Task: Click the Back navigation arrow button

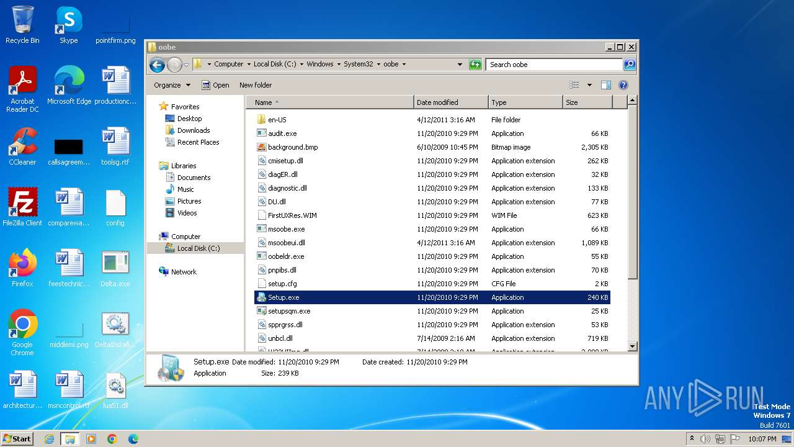Action: pos(157,65)
